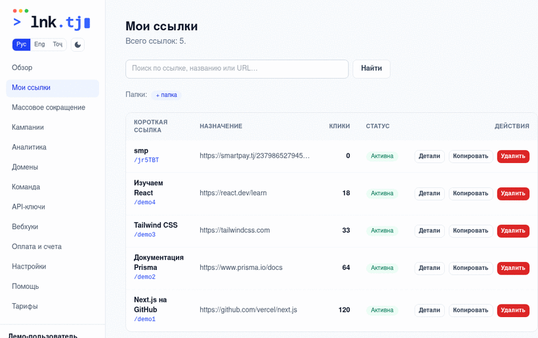This screenshot has width=538, height=338.
Task: Click the Демо-пользователь account name
Action: (x=43, y=335)
